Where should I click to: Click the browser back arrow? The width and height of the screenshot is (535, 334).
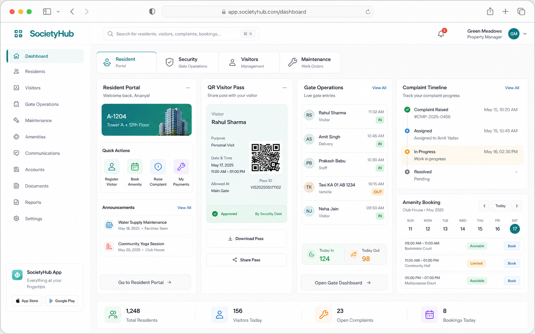click(72, 11)
